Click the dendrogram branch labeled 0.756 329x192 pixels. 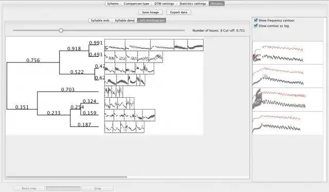[x=33, y=60]
